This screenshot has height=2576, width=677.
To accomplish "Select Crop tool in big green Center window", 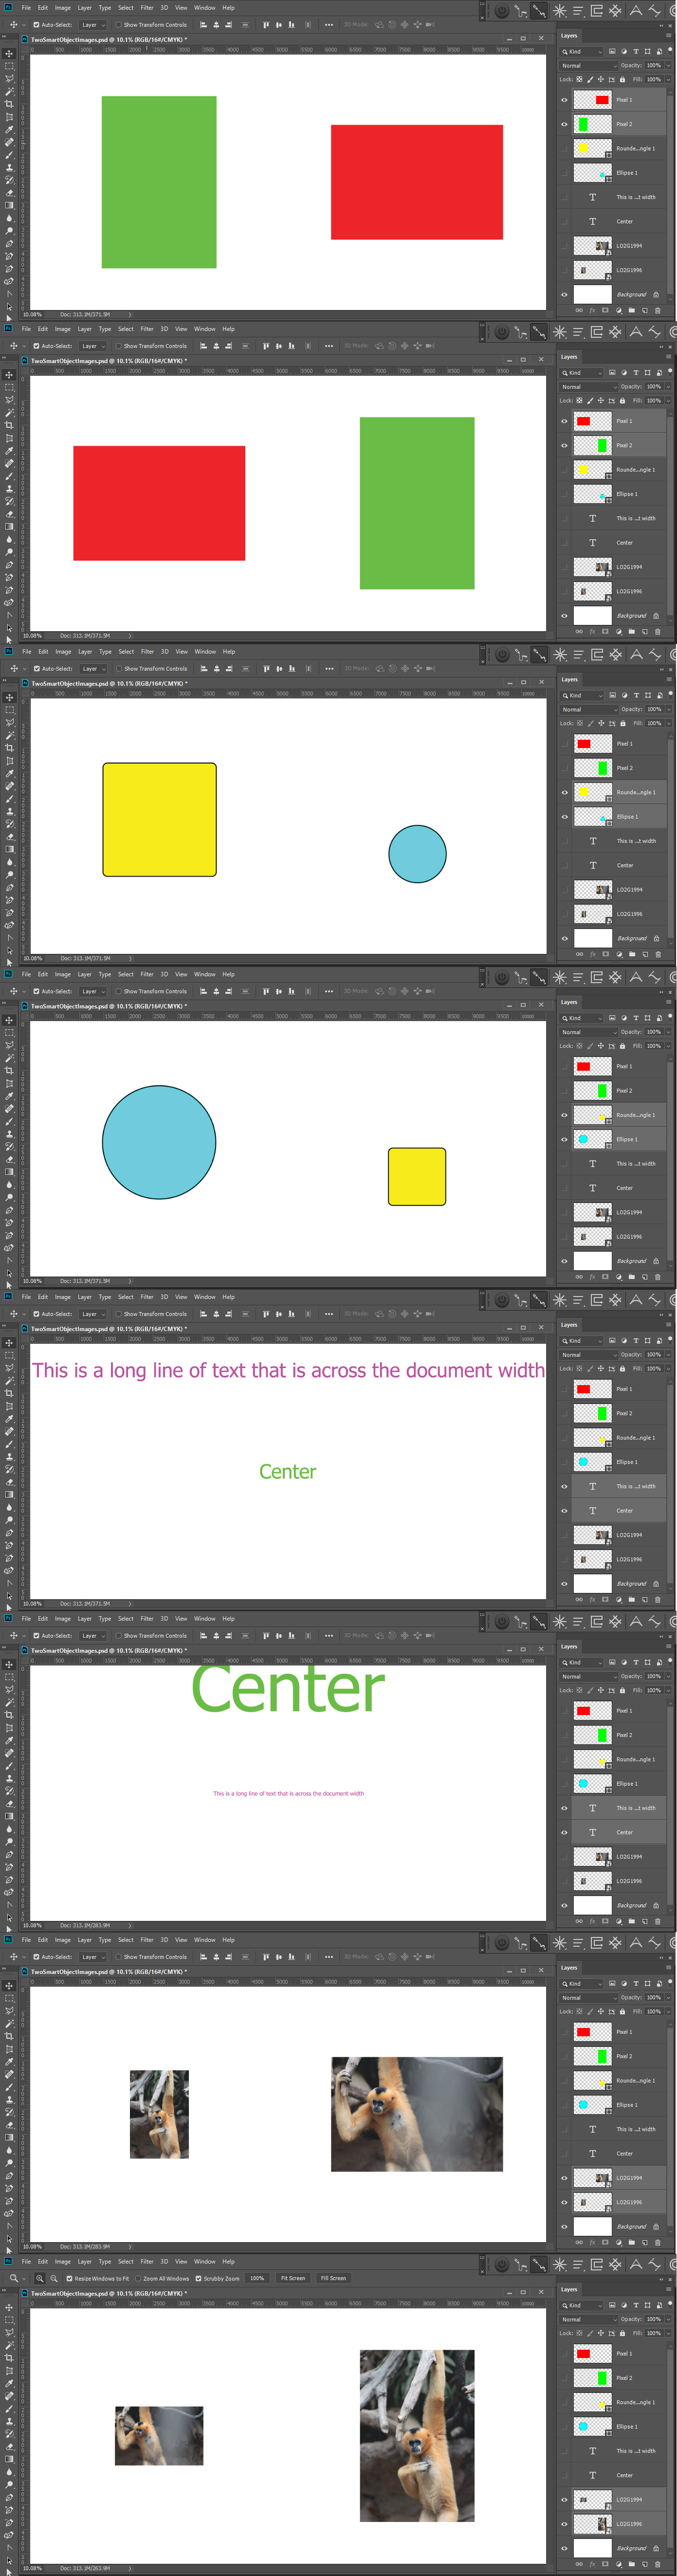I will tap(9, 1715).
